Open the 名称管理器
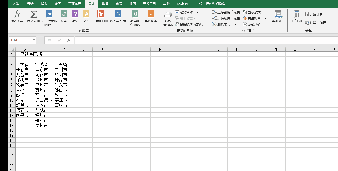 168,19
